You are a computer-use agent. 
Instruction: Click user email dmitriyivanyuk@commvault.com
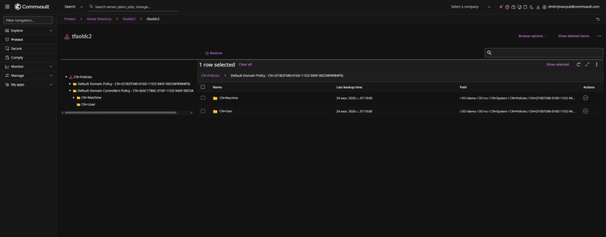click(x=573, y=7)
